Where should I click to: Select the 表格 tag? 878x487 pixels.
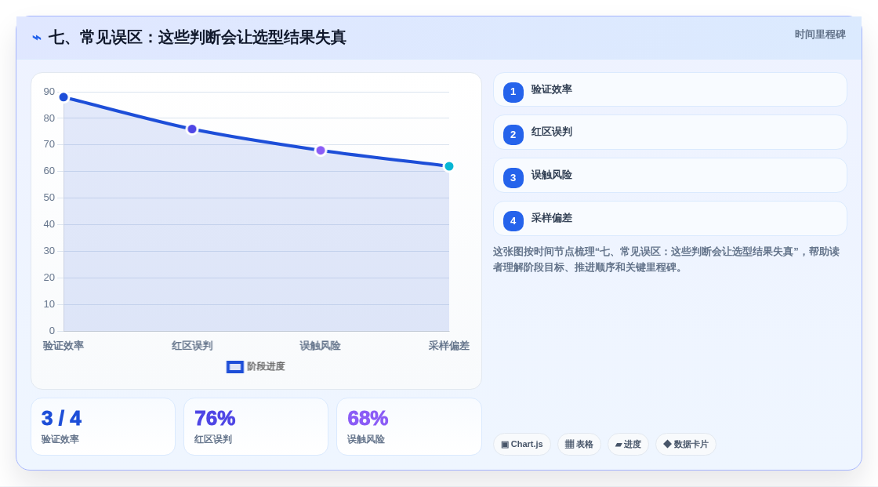coord(579,445)
